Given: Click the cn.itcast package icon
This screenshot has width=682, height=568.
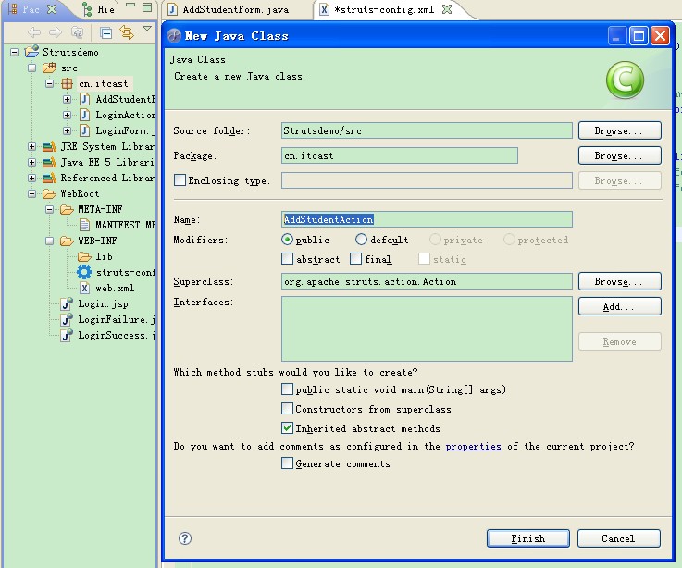Looking at the screenshot, I should coord(67,83).
